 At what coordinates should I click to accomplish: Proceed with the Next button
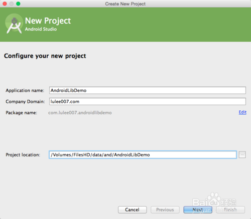click(x=198, y=209)
